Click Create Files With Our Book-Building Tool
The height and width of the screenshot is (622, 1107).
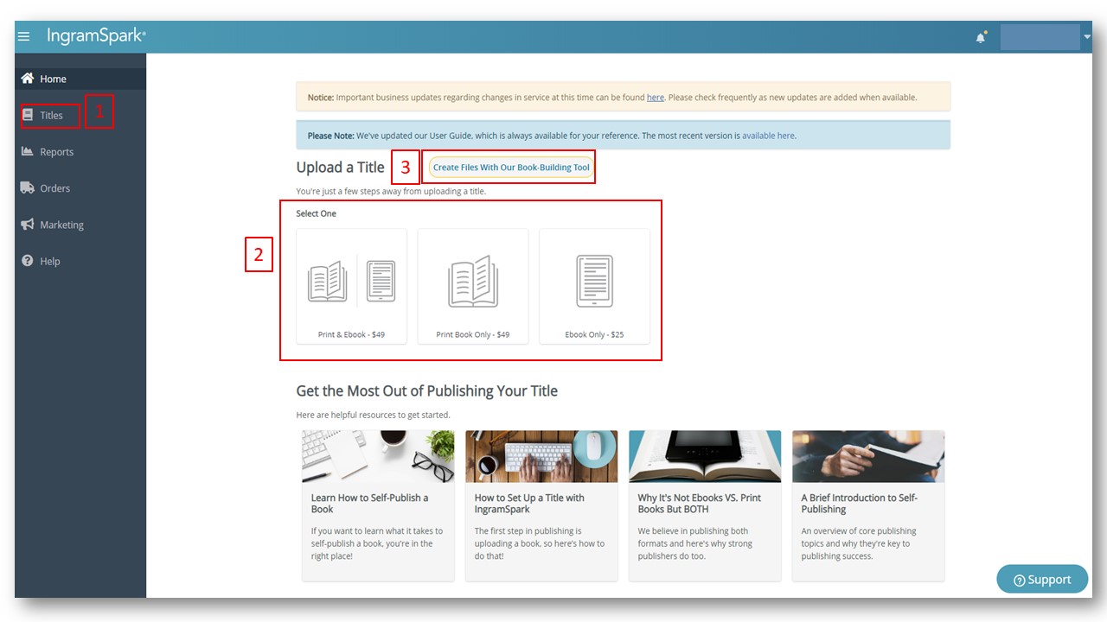511,168
